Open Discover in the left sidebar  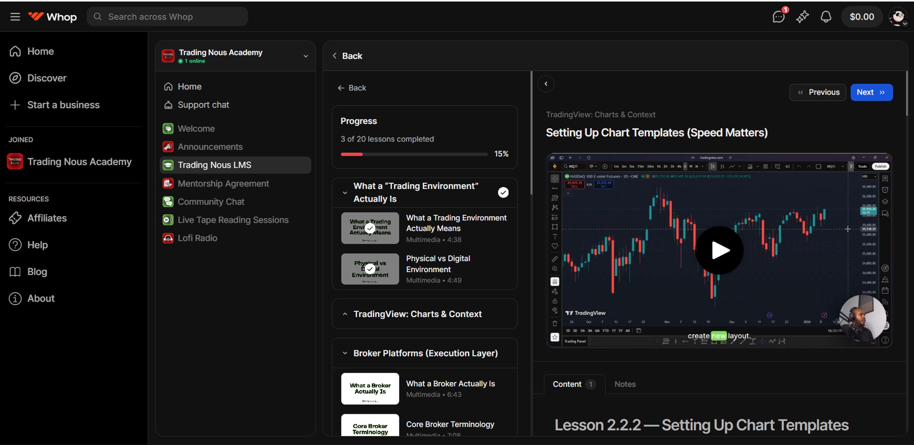pos(47,78)
